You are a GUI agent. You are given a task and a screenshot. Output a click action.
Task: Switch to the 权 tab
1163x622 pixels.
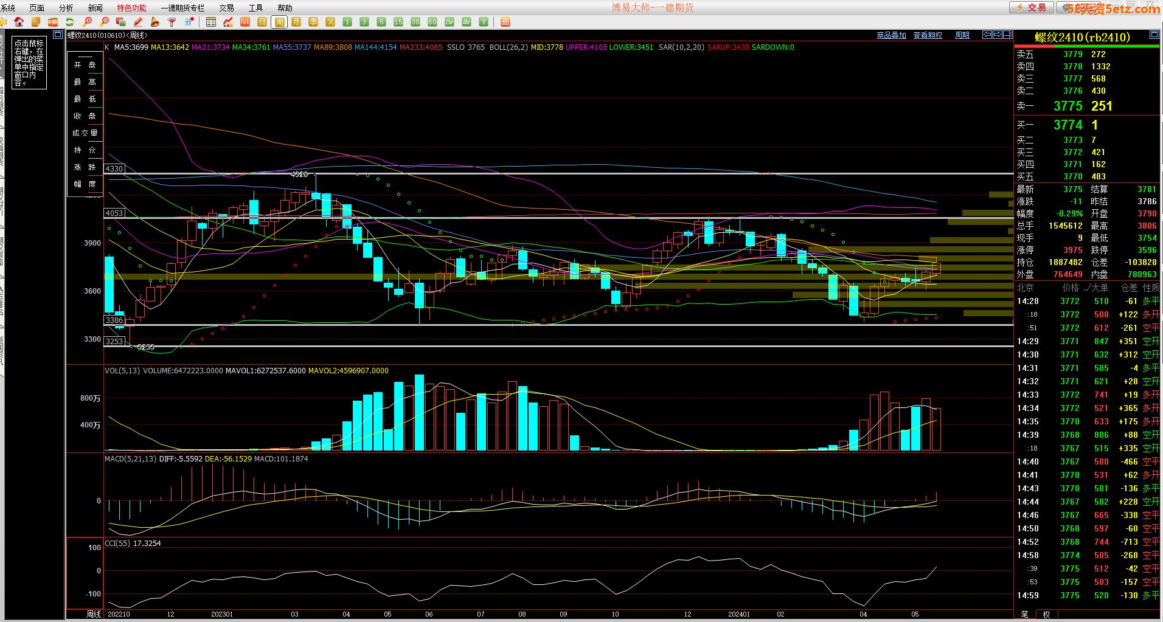1046,614
